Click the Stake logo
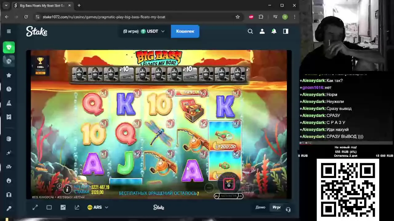The image size is (394, 221). [x=37, y=31]
